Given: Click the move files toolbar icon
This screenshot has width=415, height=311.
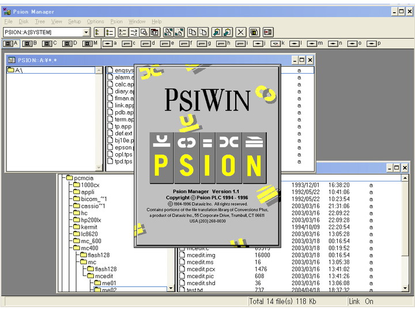Looking at the screenshot, I should pyautogui.click(x=203, y=32).
